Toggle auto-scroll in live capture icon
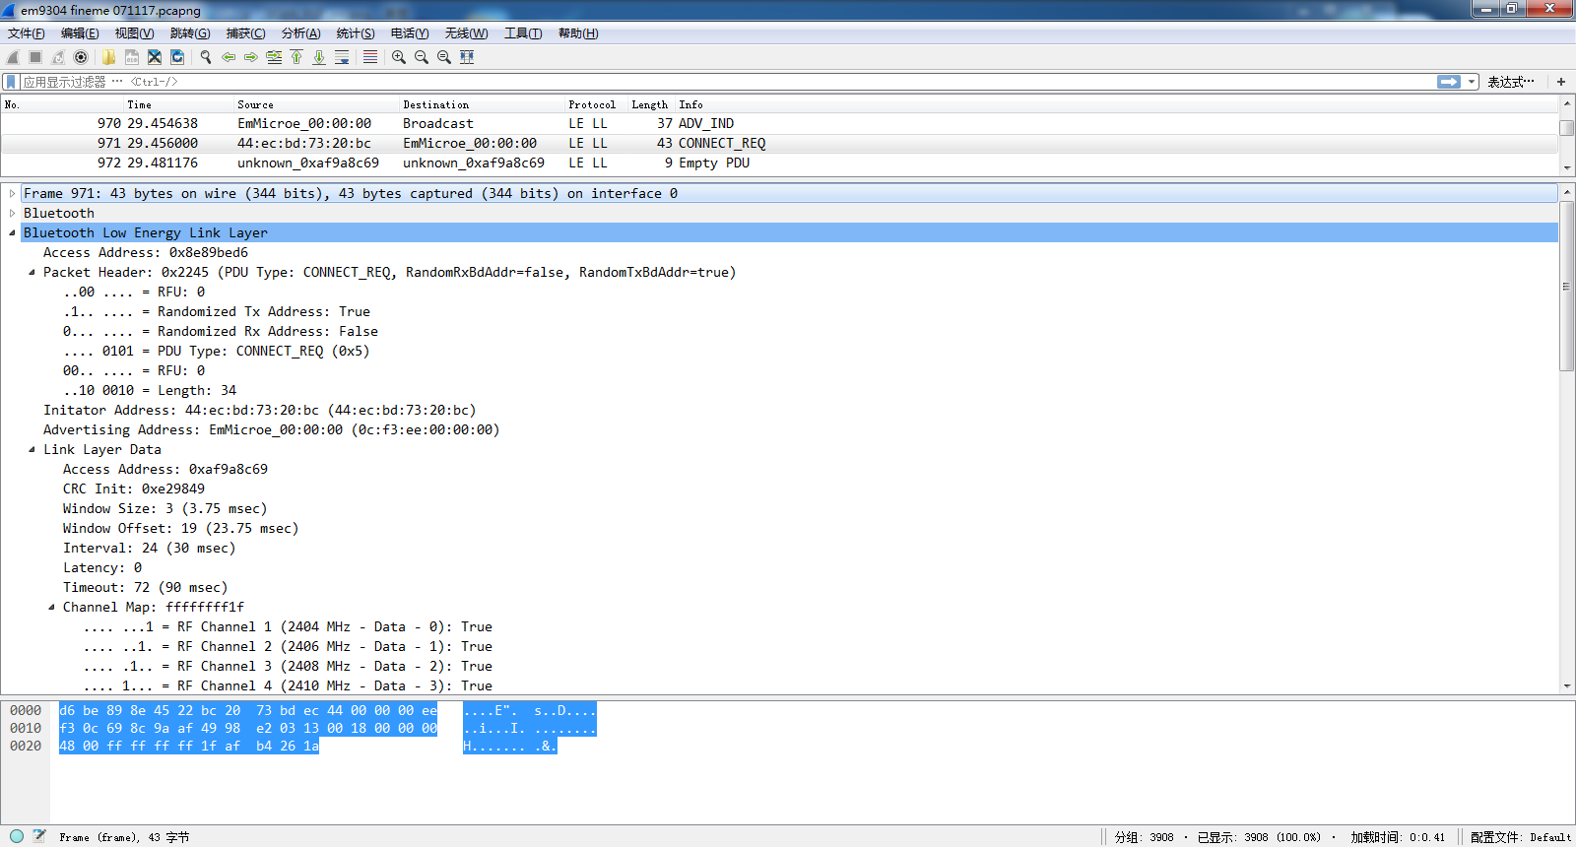The height and width of the screenshot is (847, 1576). pyautogui.click(x=342, y=57)
